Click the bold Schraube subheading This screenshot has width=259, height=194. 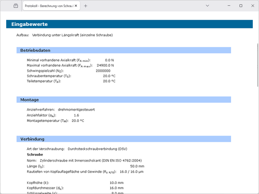click(x=35, y=154)
